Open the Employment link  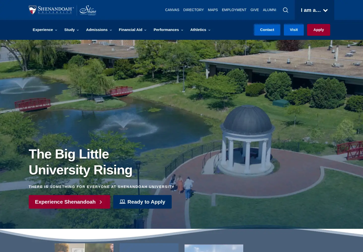coord(234,10)
